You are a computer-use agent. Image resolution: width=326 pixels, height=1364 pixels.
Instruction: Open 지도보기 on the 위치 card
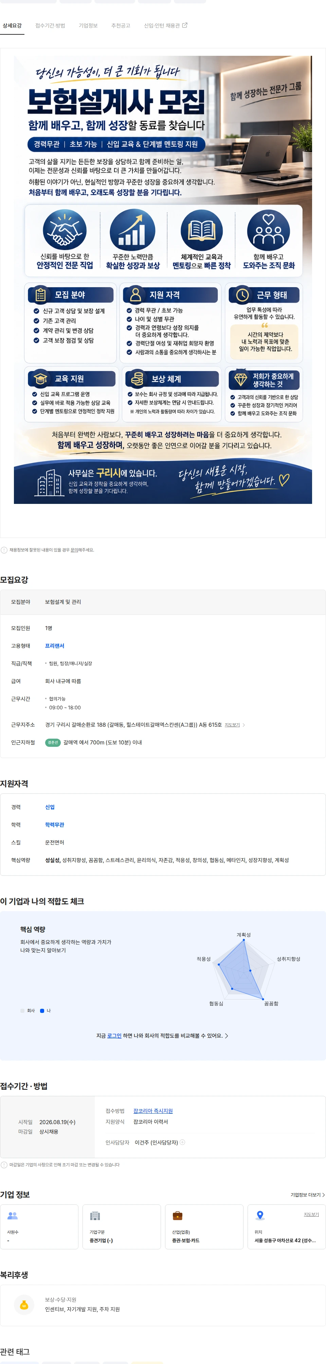(x=311, y=1214)
